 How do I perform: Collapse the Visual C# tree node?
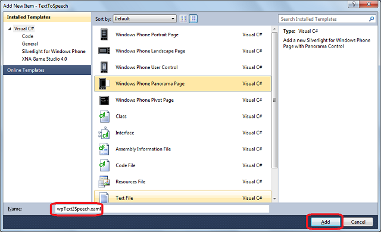pyautogui.click(x=10, y=29)
